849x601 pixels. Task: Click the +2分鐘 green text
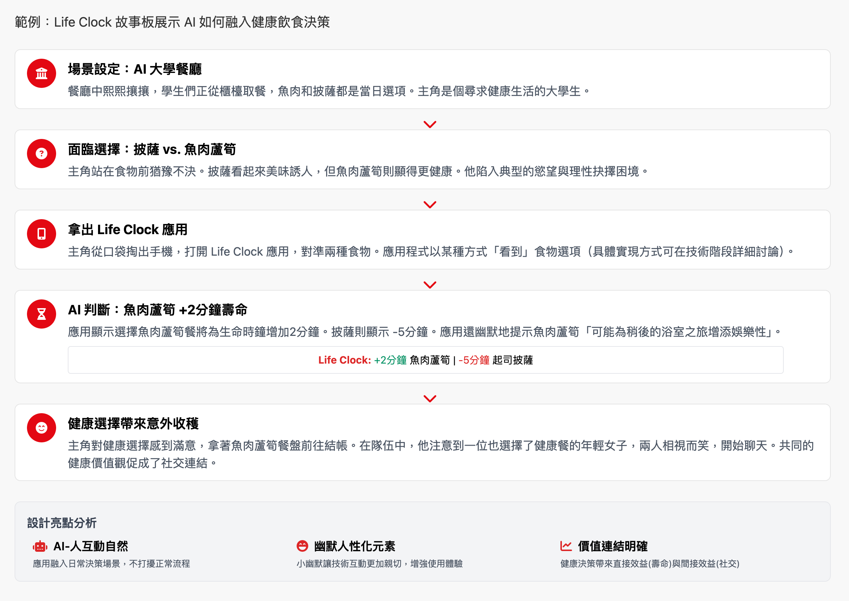390,360
